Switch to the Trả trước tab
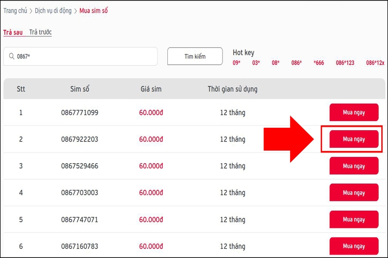 pyautogui.click(x=40, y=32)
